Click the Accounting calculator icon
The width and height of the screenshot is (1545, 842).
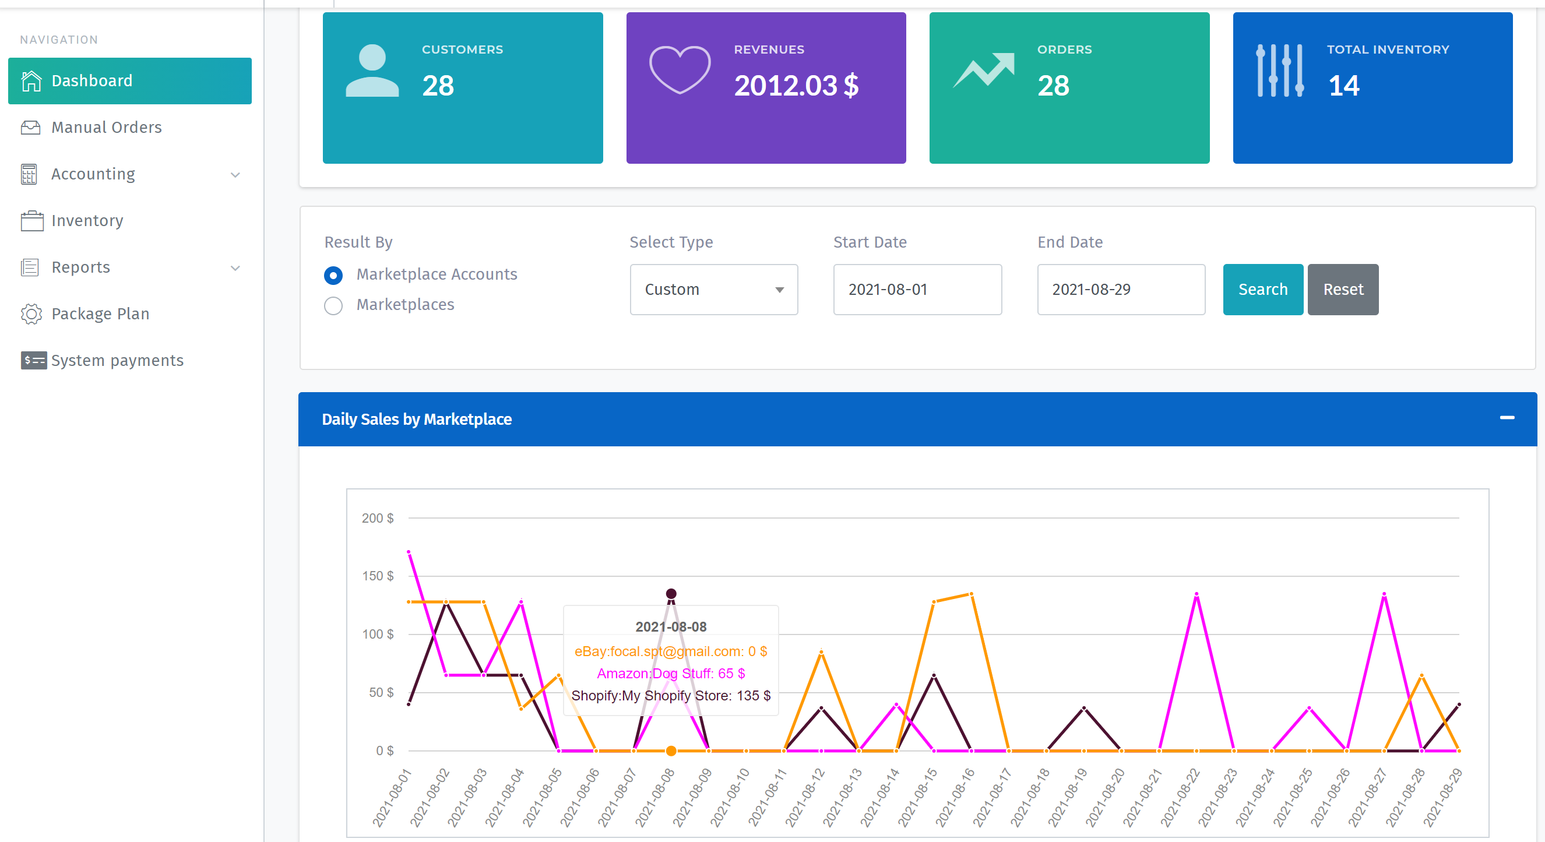point(29,174)
